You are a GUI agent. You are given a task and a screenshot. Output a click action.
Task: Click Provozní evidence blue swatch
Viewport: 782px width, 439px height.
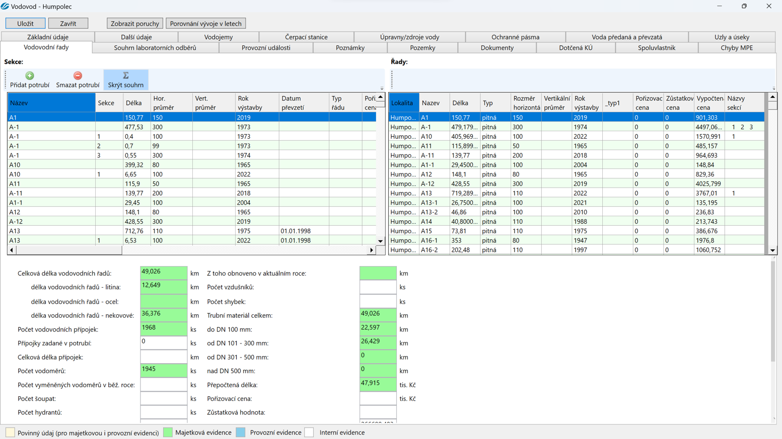tap(241, 432)
